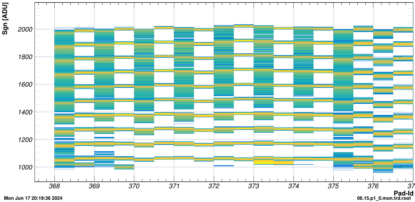
Task: Select the 375 pad label on x-axis
Action: click(x=333, y=186)
